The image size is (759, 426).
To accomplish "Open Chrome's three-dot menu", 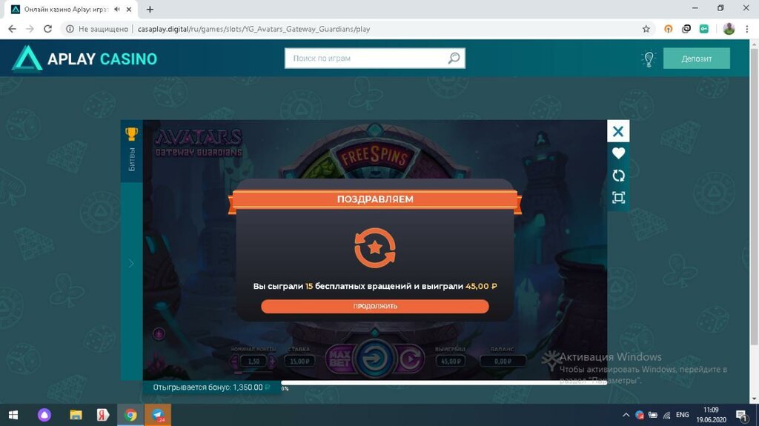I will point(748,29).
